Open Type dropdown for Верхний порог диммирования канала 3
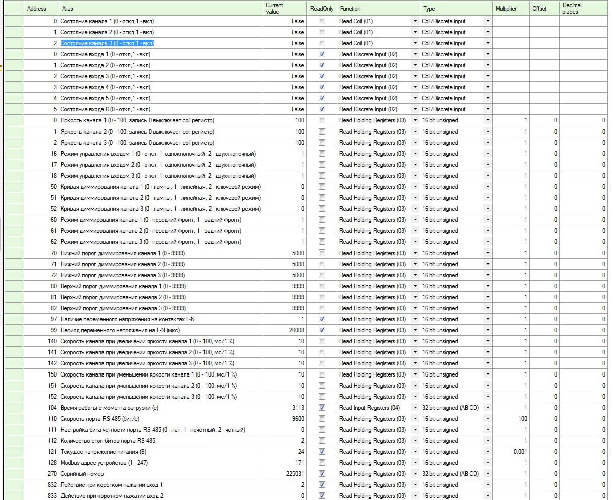The height and width of the screenshot is (500, 613). pyautogui.click(x=487, y=308)
